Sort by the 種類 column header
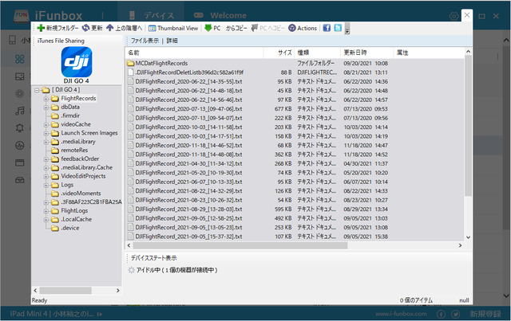Viewport: 511px width, 321px height. pyautogui.click(x=318, y=53)
